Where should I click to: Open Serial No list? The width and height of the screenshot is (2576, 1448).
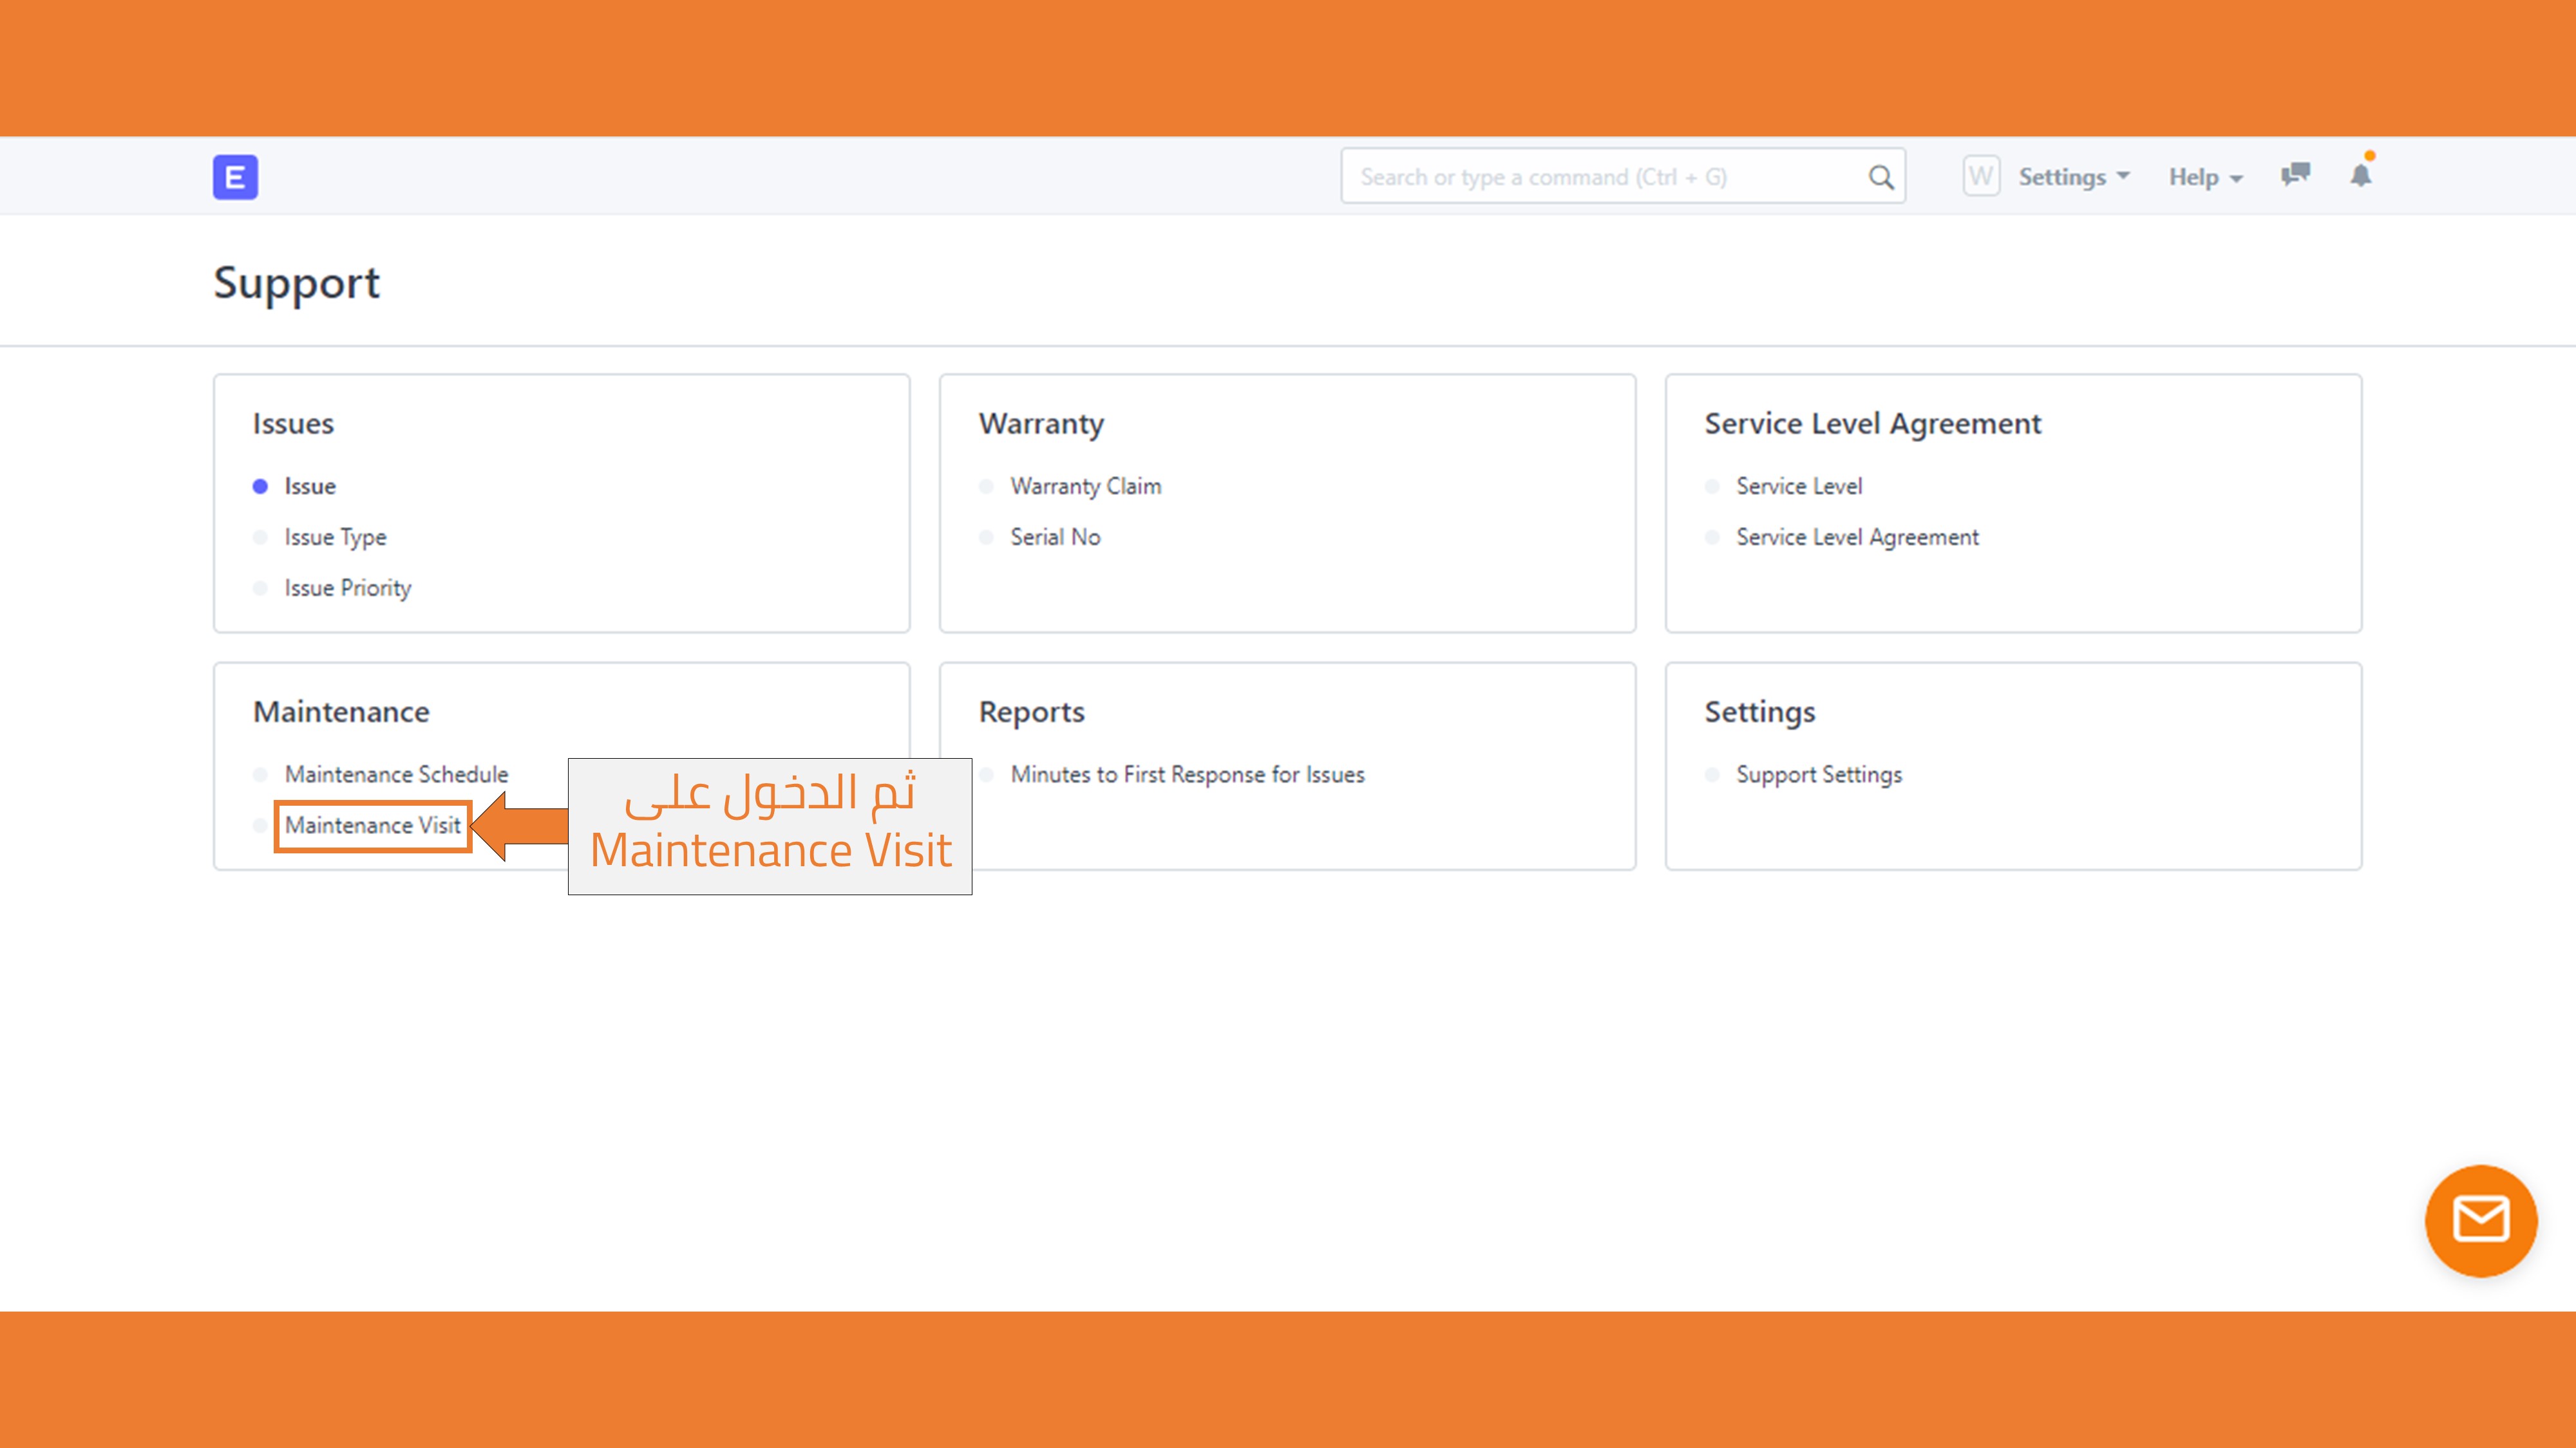click(x=1055, y=537)
